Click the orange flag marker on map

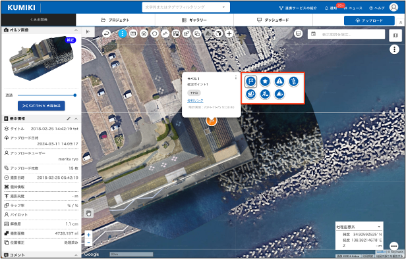(x=212, y=120)
